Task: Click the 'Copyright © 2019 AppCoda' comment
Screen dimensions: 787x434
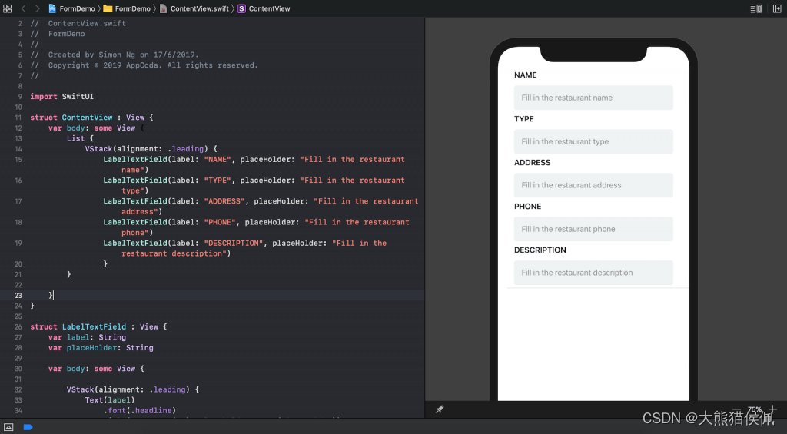Action: (144, 65)
